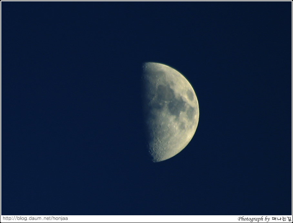The width and height of the screenshot is (293, 223).
Task: Click the half moon in the photo
Action: (171, 112)
